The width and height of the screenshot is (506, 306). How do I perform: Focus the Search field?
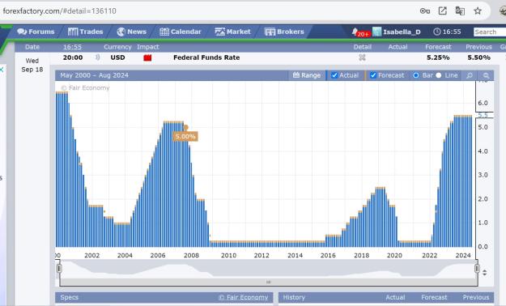pos(489,32)
